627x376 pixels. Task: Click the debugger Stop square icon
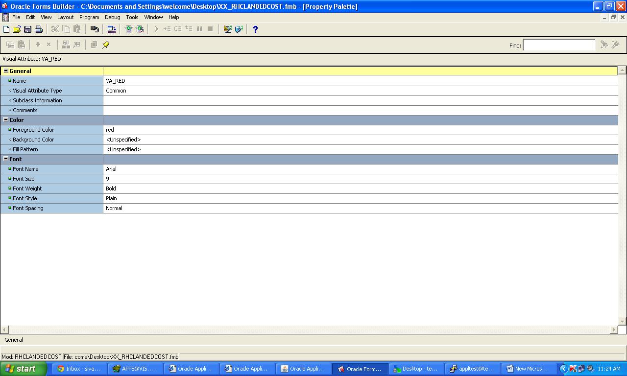coord(210,29)
